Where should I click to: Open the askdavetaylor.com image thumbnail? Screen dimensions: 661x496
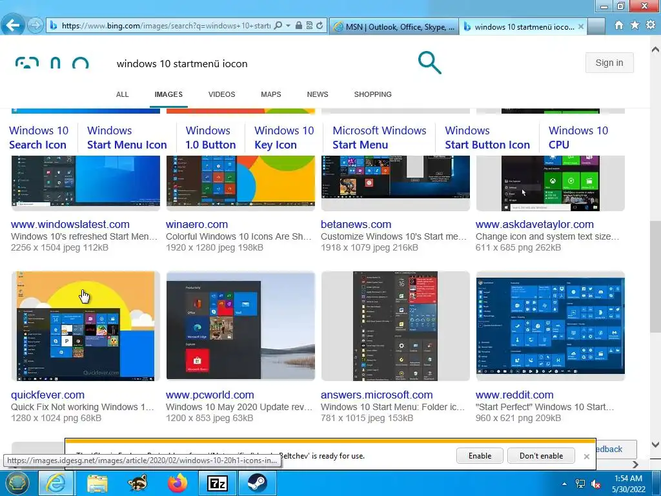[551, 182]
